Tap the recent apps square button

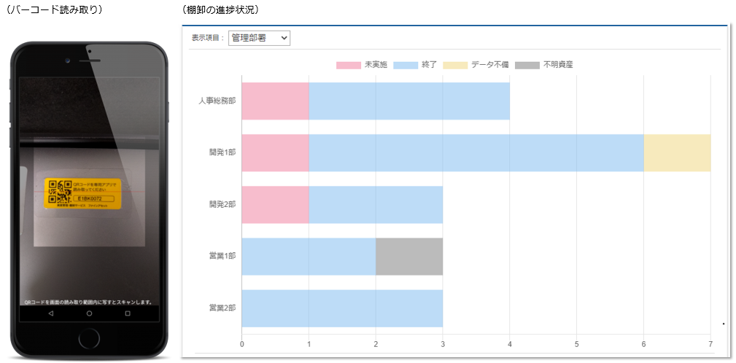click(128, 313)
